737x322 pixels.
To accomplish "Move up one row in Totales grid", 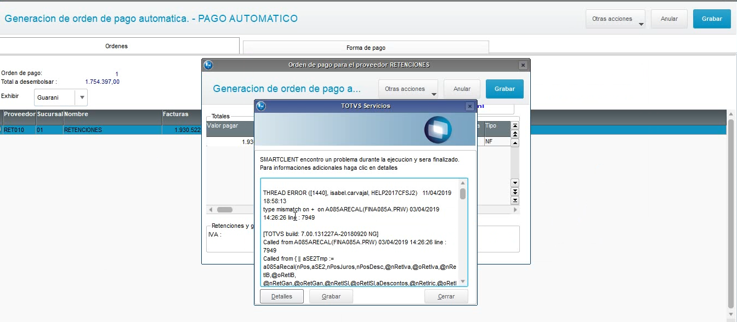I will [515, 143].
